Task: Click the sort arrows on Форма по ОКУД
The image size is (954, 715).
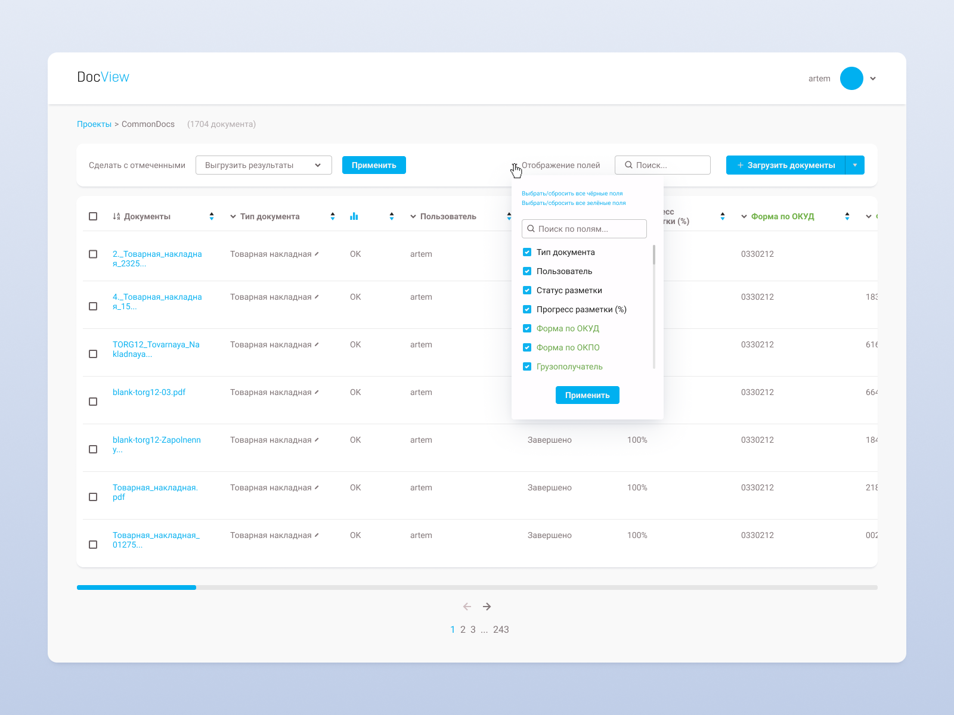Action: point(847,216)
